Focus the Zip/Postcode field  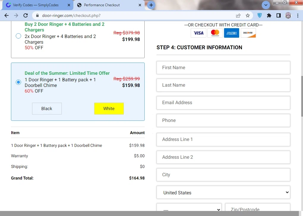click(x=258, y=207)
